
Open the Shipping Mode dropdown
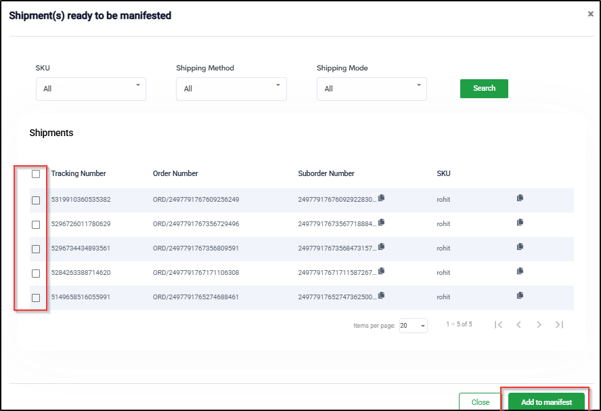[372, 89]
